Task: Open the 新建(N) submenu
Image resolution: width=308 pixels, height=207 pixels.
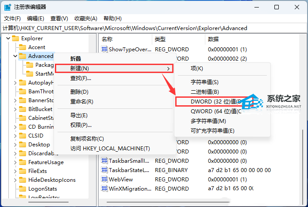Action: [x=114, y=69]
